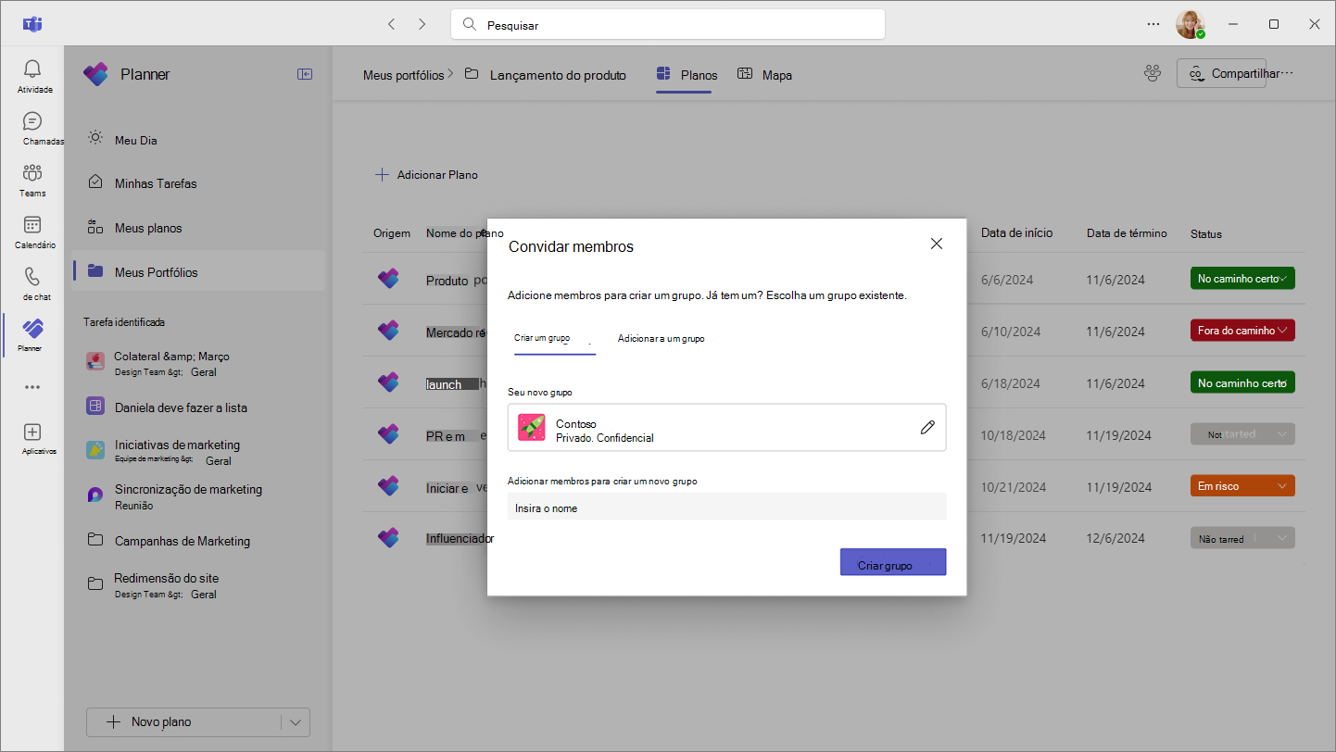Click the Insira o nome input field
Image resolution: width=1336 pixels, height=752 pixels.
click(x=726, y=507)
